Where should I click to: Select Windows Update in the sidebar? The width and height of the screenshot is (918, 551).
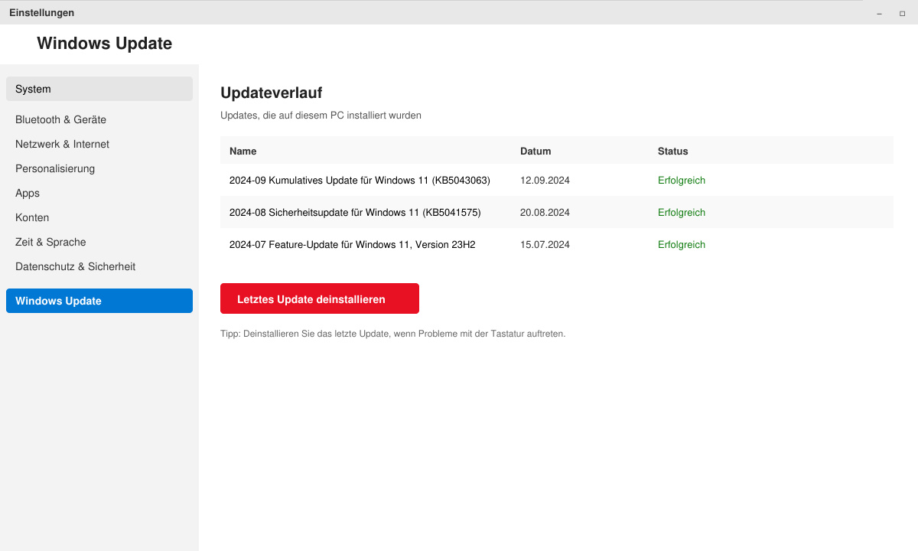pos(99,301)
